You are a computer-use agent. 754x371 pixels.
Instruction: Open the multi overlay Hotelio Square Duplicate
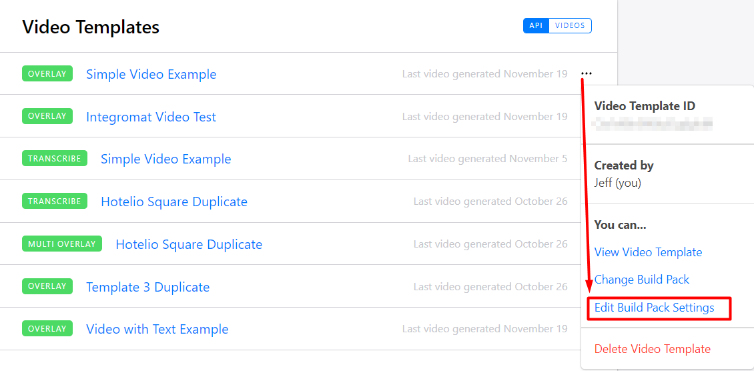pos(189,244)
